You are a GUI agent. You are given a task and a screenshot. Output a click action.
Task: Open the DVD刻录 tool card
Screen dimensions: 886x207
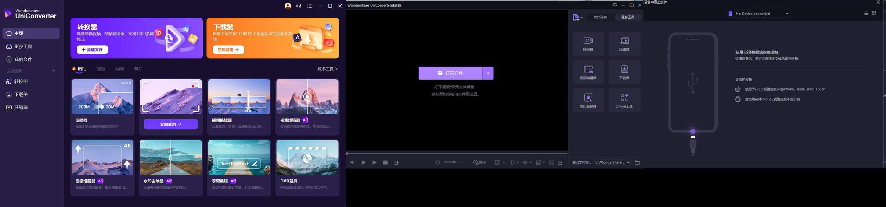point(307,168)
